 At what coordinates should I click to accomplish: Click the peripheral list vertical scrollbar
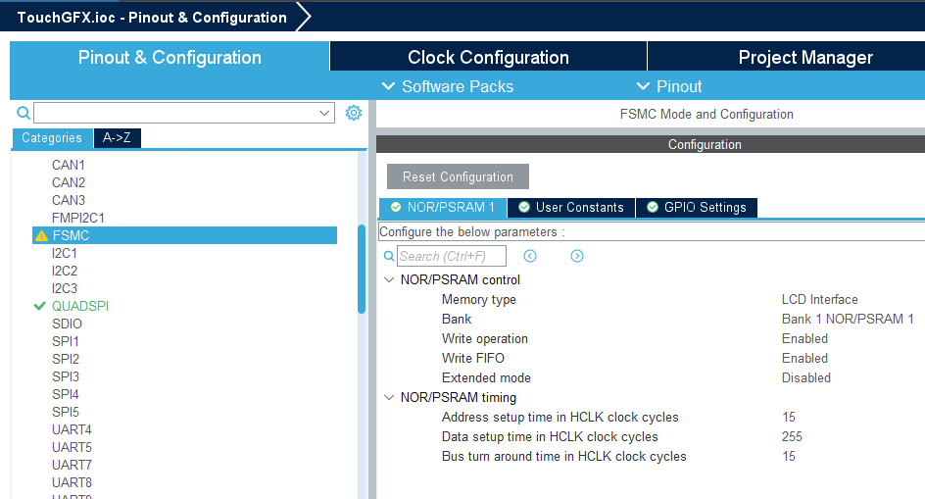coord(362,270)
